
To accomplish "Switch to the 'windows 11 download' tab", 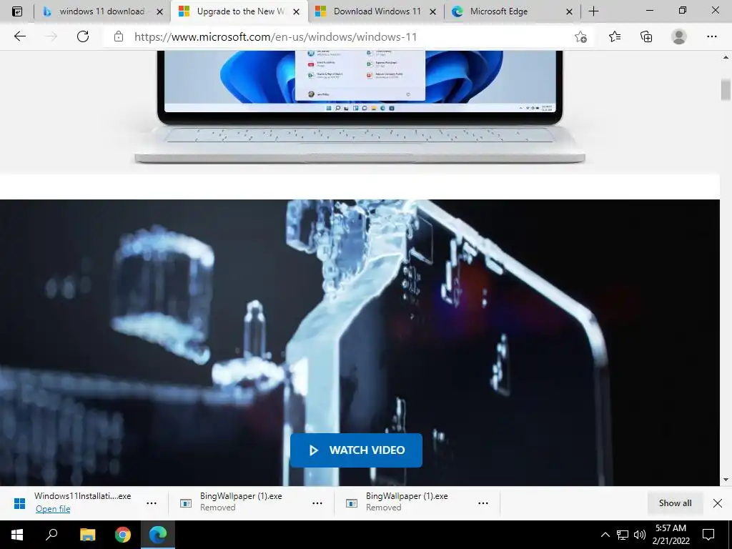I will (102, 11).
